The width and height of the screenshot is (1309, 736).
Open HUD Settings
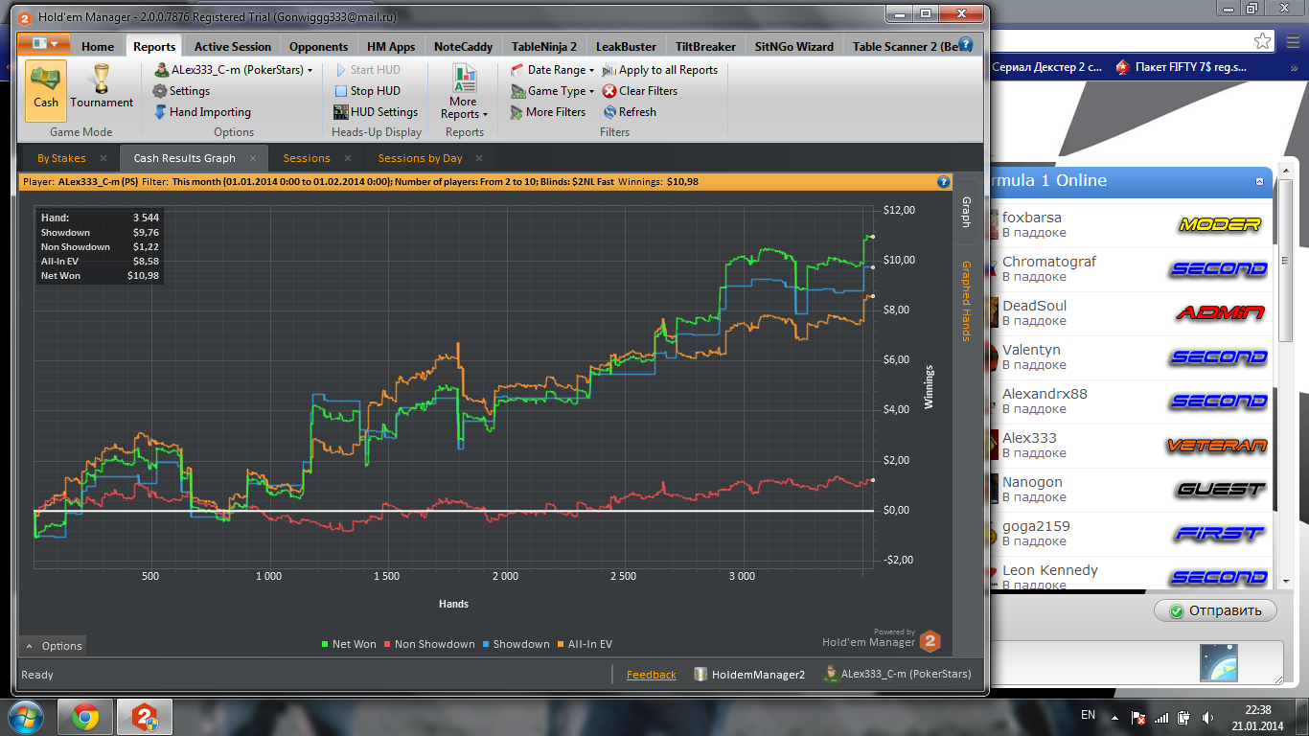pyautogui.click(x=376, y=112)
